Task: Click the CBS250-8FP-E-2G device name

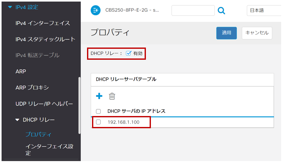Action: (x=132, y=10)
